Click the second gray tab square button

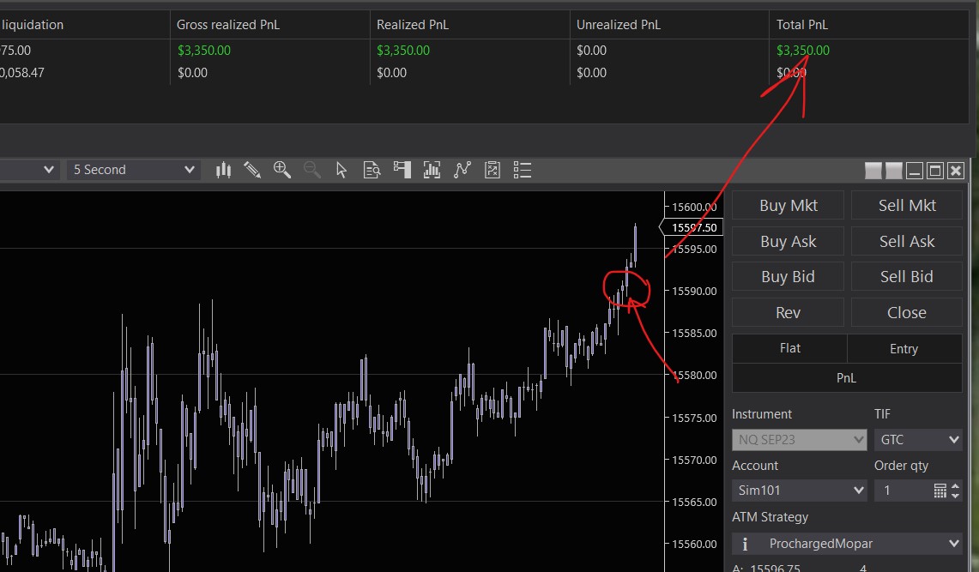(x=894, y=171)
